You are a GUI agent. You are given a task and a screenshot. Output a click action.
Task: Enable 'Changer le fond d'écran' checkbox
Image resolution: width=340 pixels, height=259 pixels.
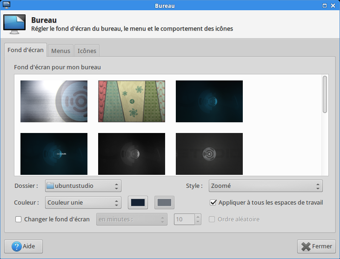click(19, 219)
